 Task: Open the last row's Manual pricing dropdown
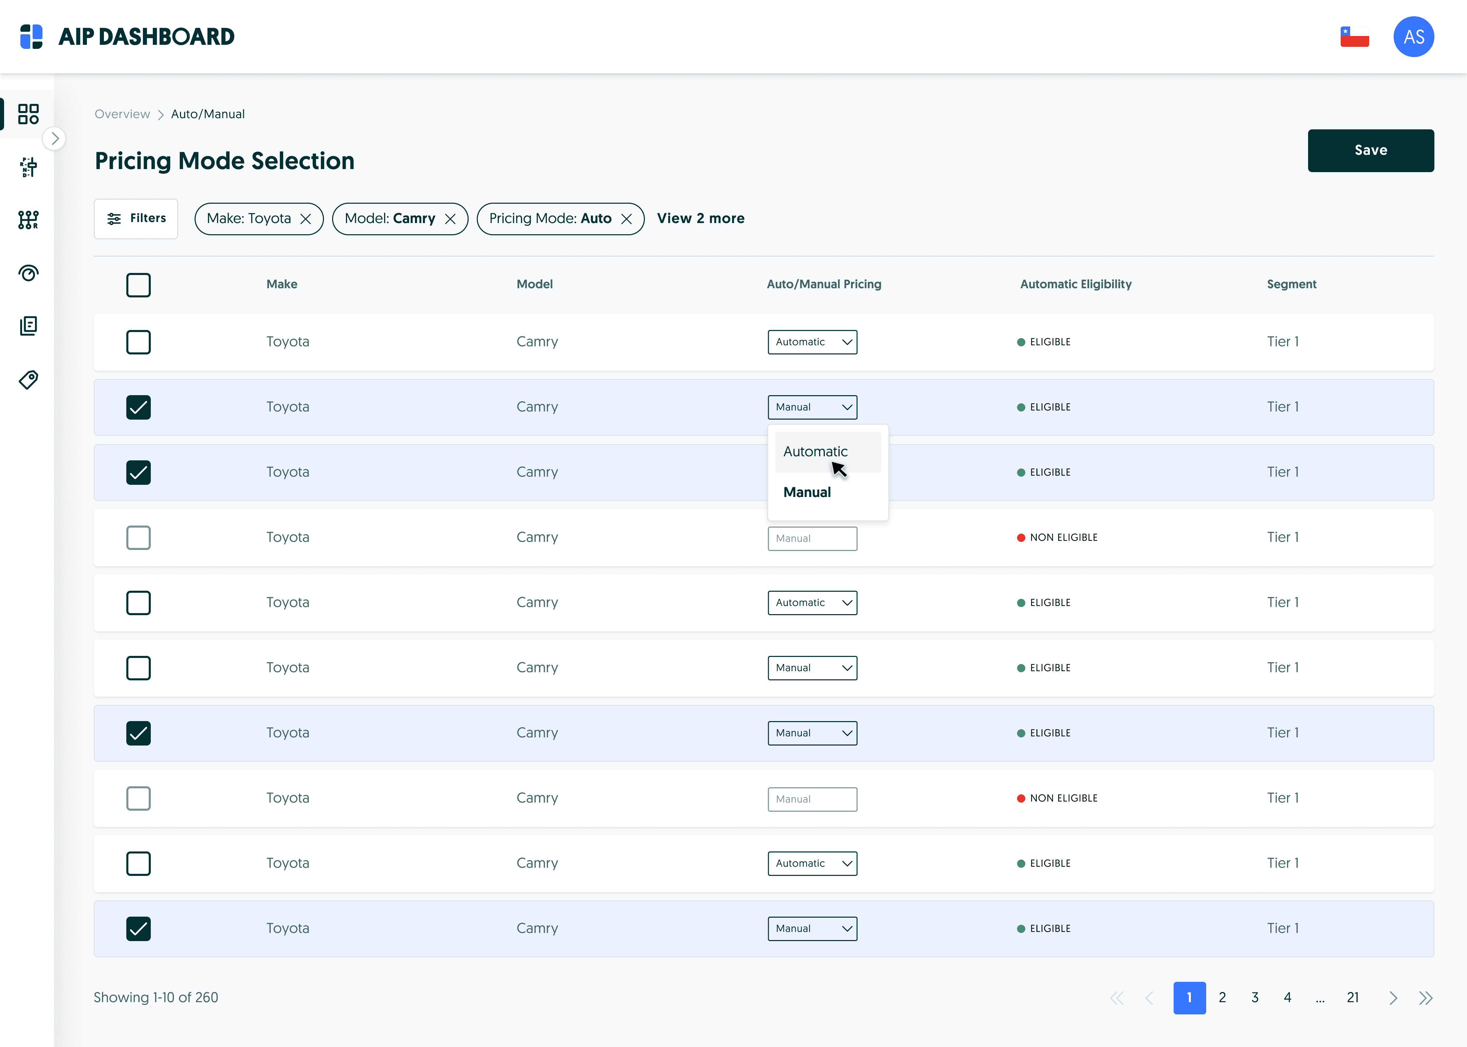812,929
